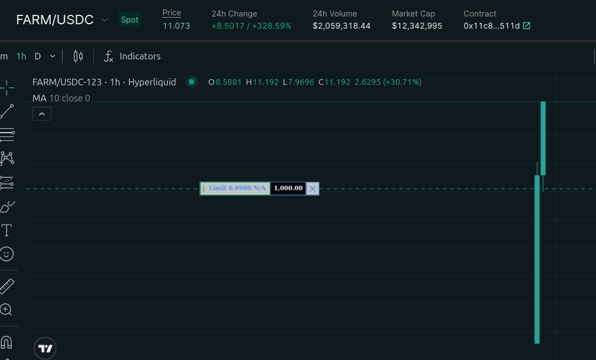This screenshot has width=596, height=360.
Task: Click the Spot market badge
Action: (x=130, y=20)
